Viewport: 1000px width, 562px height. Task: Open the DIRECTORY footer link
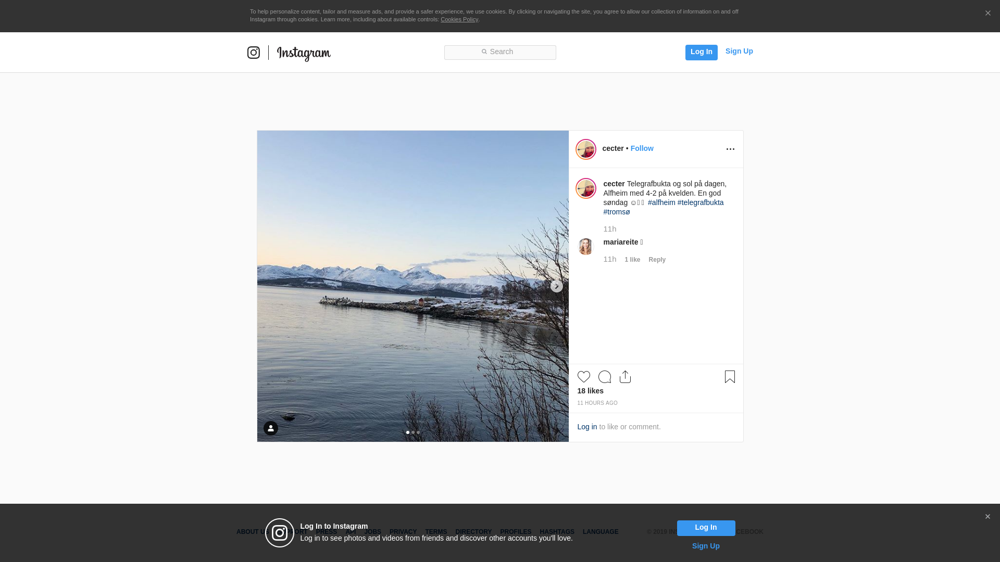coord(473,532)
